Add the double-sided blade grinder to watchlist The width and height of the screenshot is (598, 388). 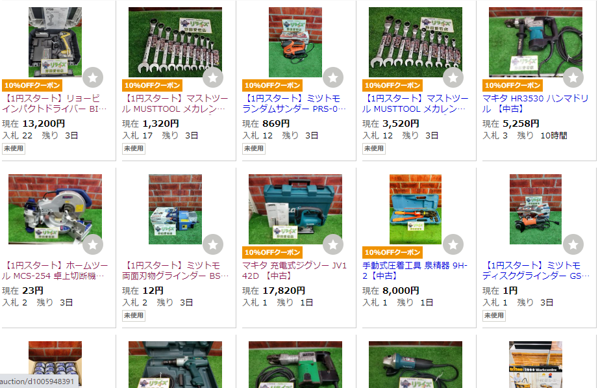tap(213, 244)
